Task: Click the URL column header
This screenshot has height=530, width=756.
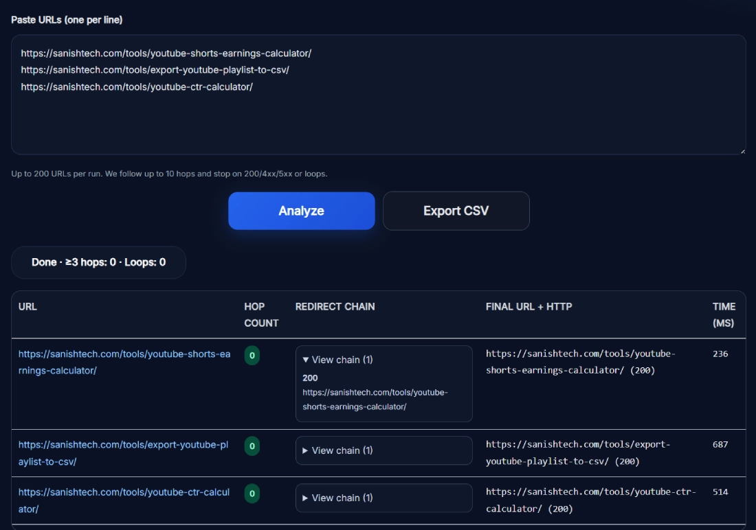Action: [27, 307]
